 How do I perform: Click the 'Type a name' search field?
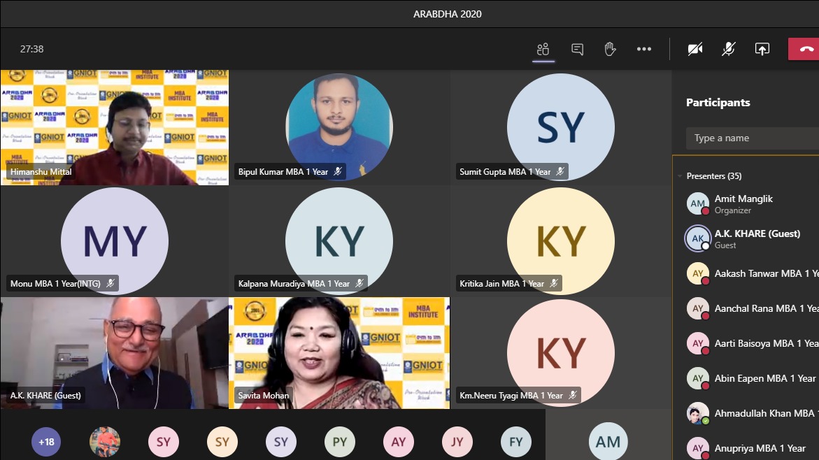[752, 138]
